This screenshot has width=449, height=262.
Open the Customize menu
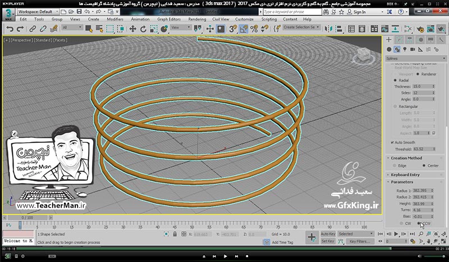click(244, 19)
